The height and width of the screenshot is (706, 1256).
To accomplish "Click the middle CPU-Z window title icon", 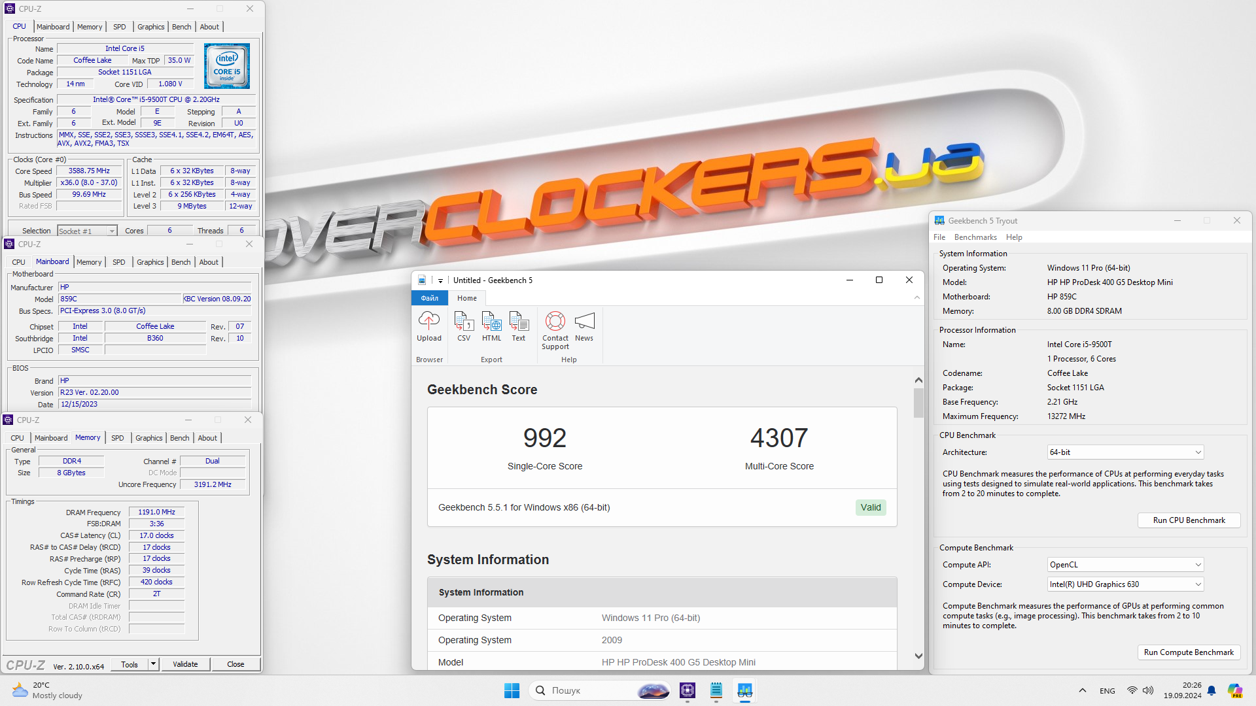I will tap(9, 244).
